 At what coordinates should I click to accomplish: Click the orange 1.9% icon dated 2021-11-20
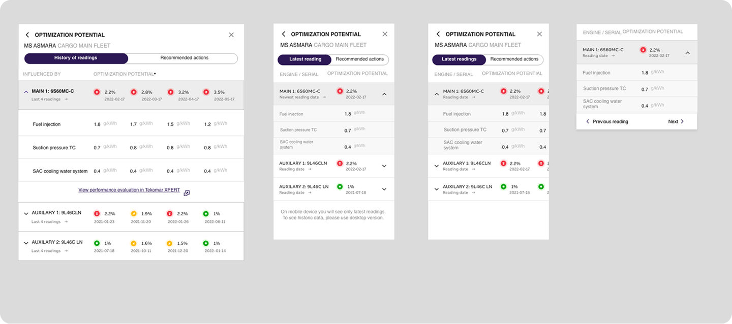(134, 213)
